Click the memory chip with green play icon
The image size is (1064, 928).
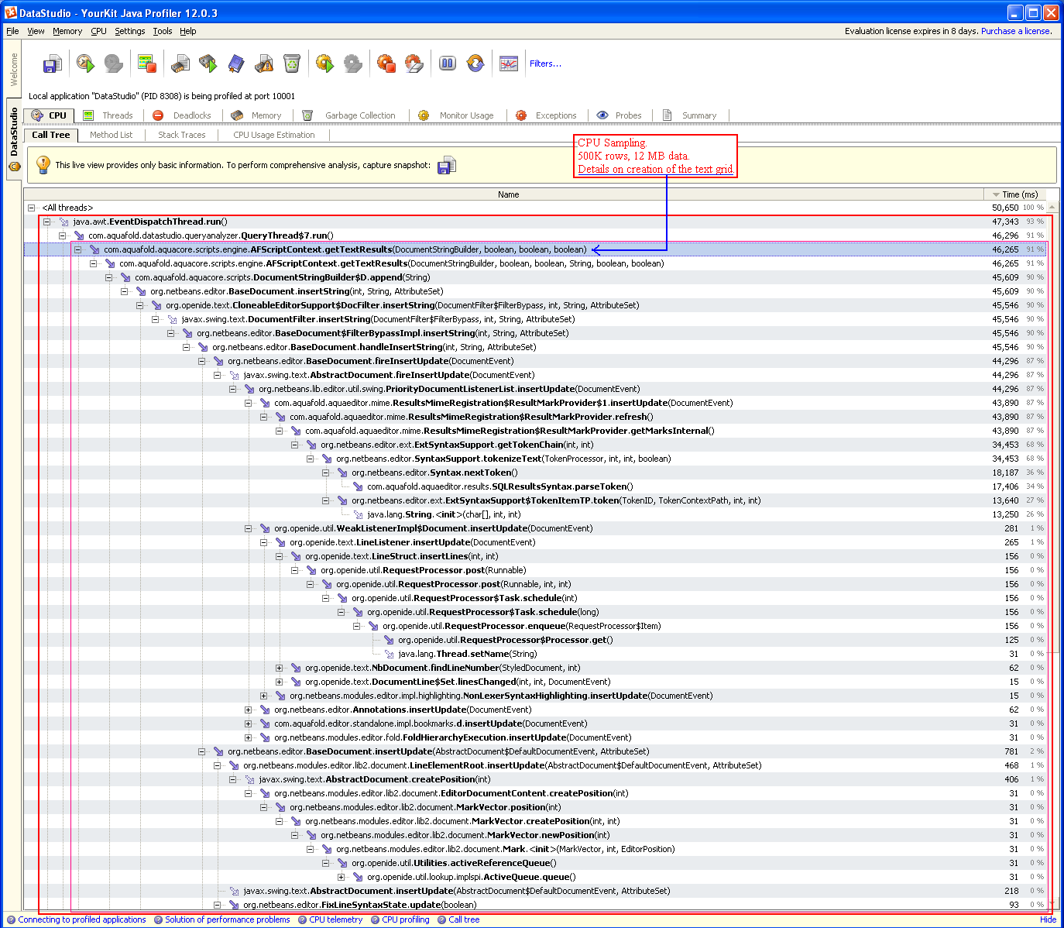point(208,64)
